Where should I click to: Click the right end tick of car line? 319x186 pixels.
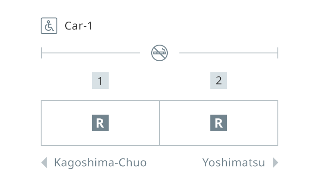pos(278,53)
